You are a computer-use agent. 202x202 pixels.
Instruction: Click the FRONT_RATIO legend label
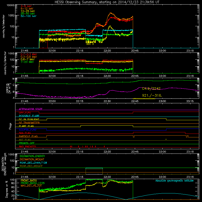pyautogui.click(x=29, y=181)
